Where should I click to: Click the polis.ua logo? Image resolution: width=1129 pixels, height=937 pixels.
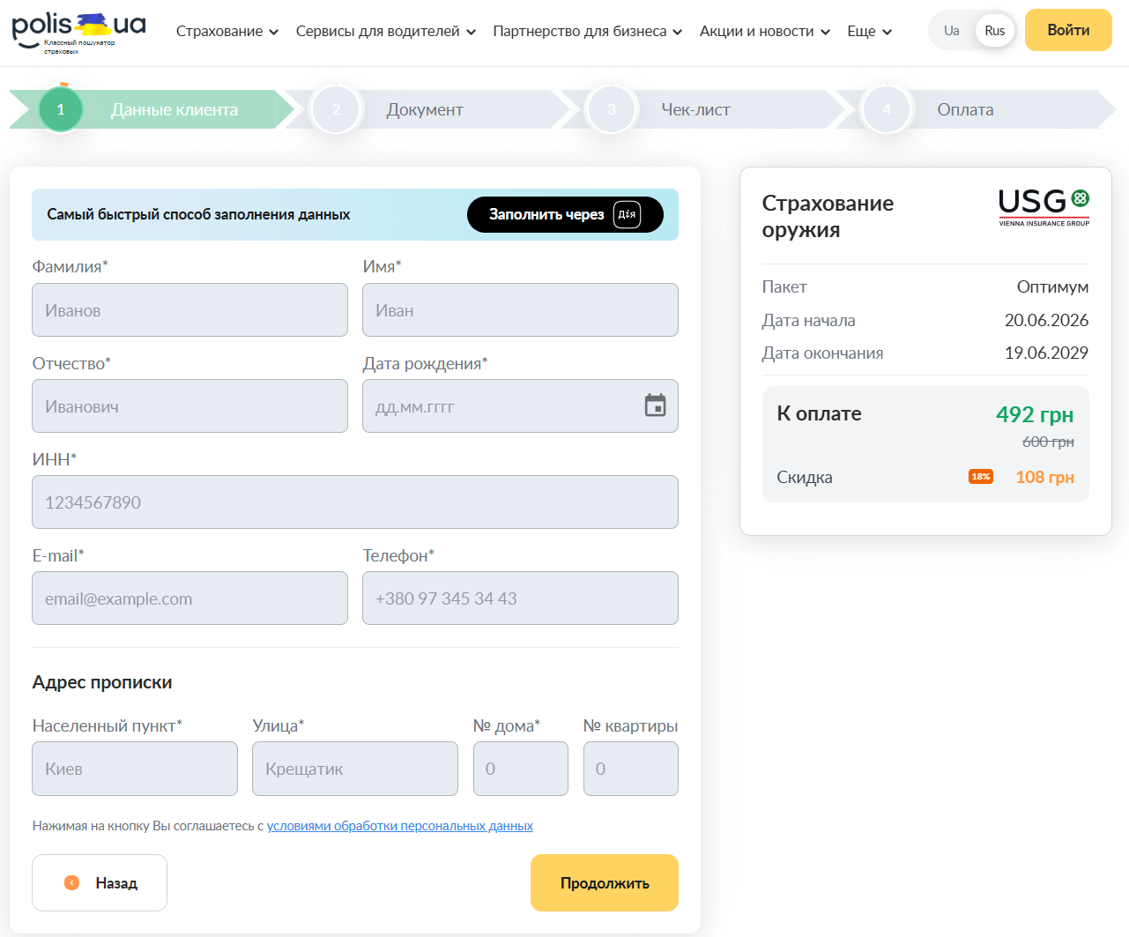tap(78, 33)
